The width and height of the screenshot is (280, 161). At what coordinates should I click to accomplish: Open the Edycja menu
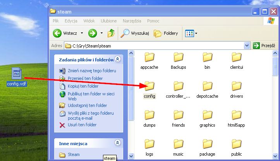click(x=71, y=21)
